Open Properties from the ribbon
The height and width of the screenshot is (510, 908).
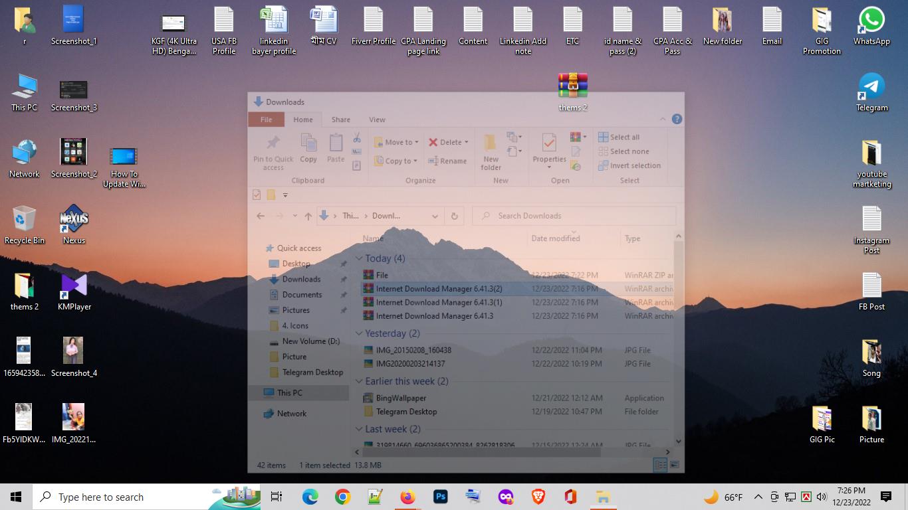click(x=549, y=147)
